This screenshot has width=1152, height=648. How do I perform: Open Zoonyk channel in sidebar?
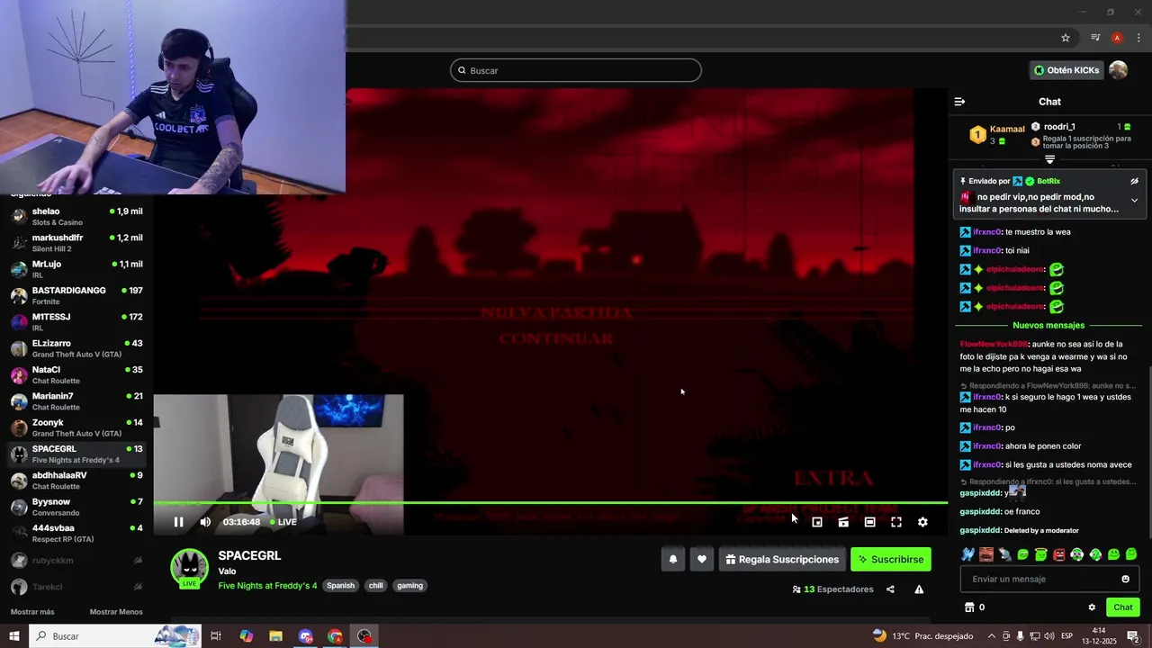point(76,427)
